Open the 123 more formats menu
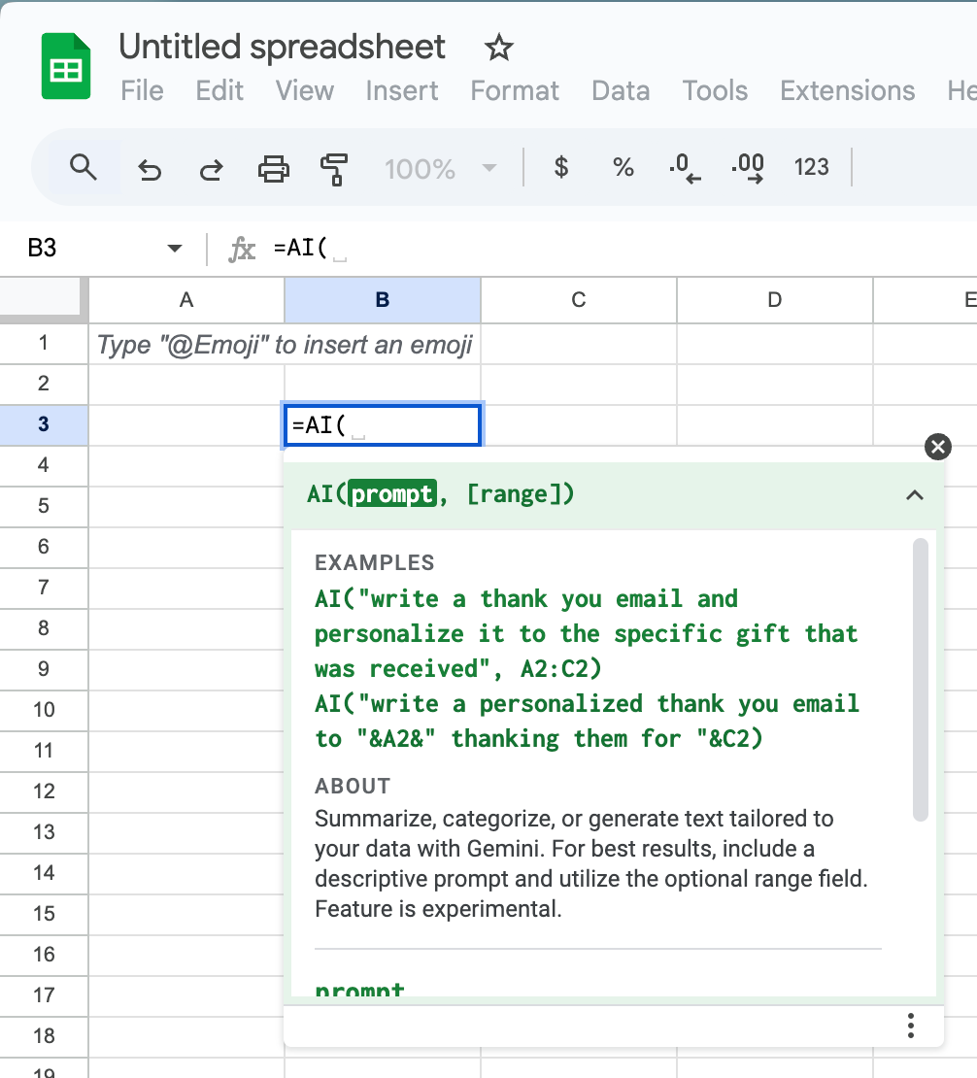This screenshot has height=1078, width=977. [811, 167]
